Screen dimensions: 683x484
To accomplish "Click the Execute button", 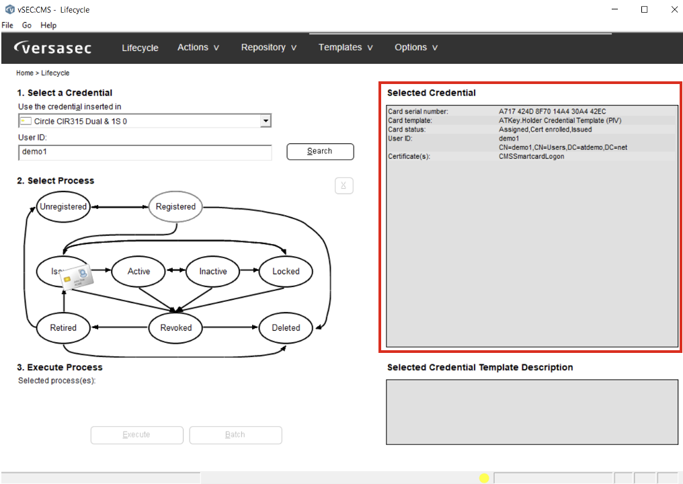I will [x=136, y=435].
